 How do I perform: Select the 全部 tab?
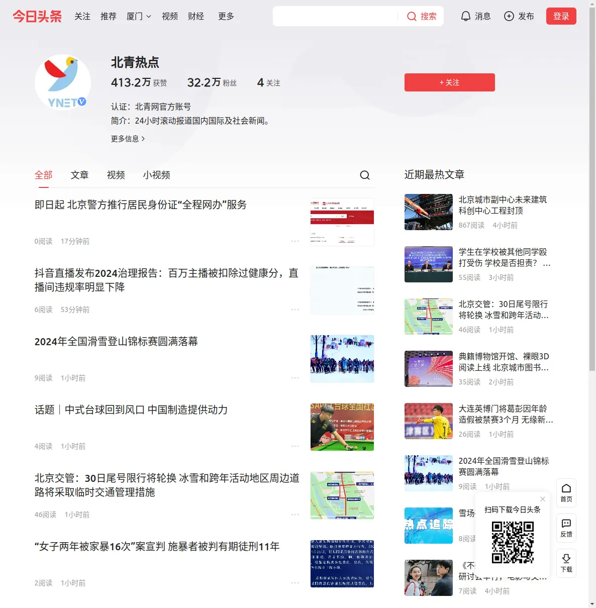pyautogui.click(x=44, y=175)
